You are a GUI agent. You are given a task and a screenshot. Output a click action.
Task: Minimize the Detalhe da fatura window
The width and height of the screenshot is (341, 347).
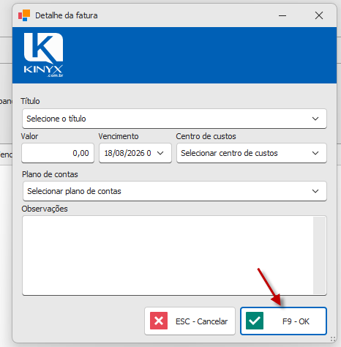point(282,15)
